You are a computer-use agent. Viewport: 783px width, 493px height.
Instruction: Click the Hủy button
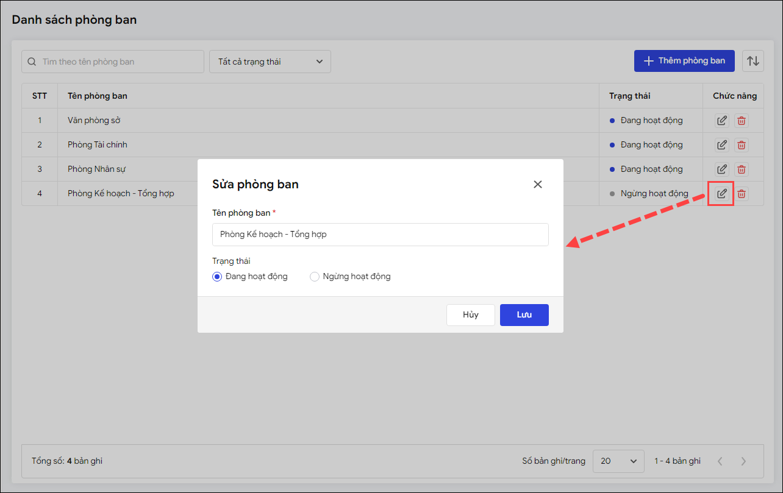coord(470,315)
